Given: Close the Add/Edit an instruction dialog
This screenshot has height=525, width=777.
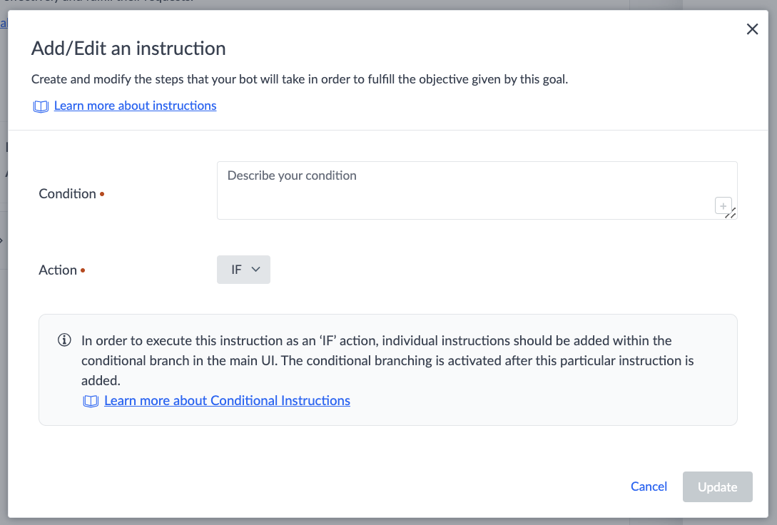Looking at the screenshot, I should [x=752, y=29].
